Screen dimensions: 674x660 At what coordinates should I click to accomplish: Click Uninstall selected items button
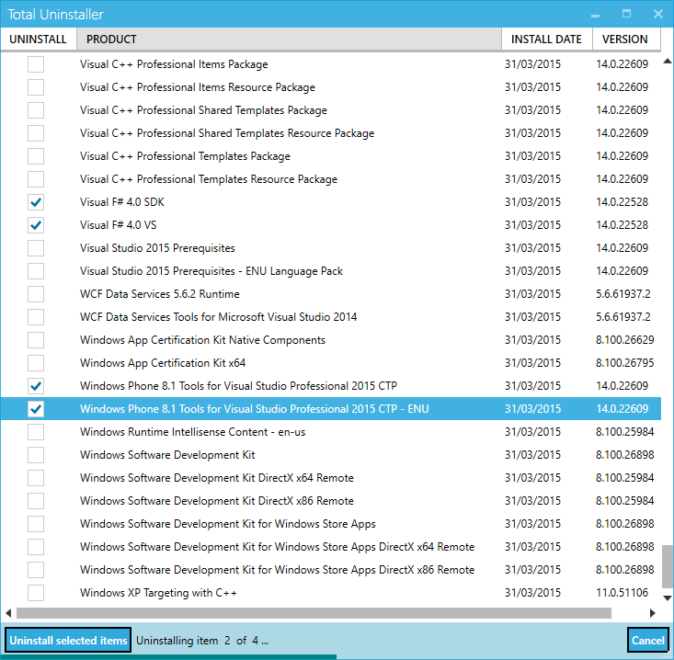68,640
